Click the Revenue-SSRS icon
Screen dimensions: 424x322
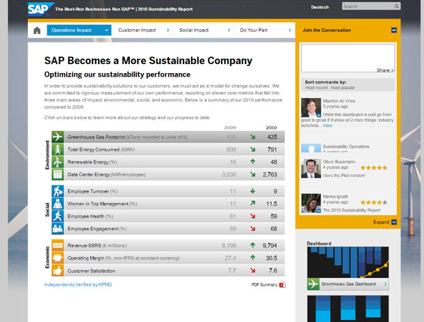click(x=58, y=245)
